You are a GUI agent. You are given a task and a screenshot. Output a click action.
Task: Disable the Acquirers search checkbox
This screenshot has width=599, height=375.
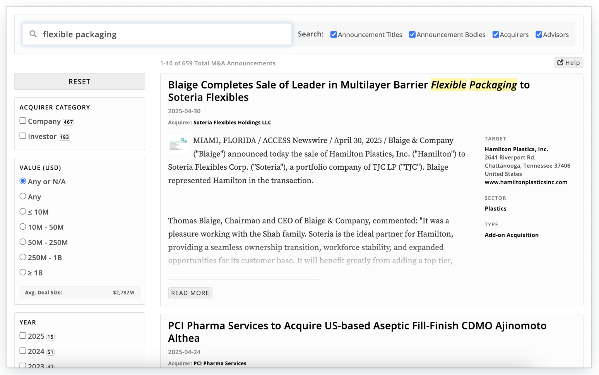pos(495,35)
